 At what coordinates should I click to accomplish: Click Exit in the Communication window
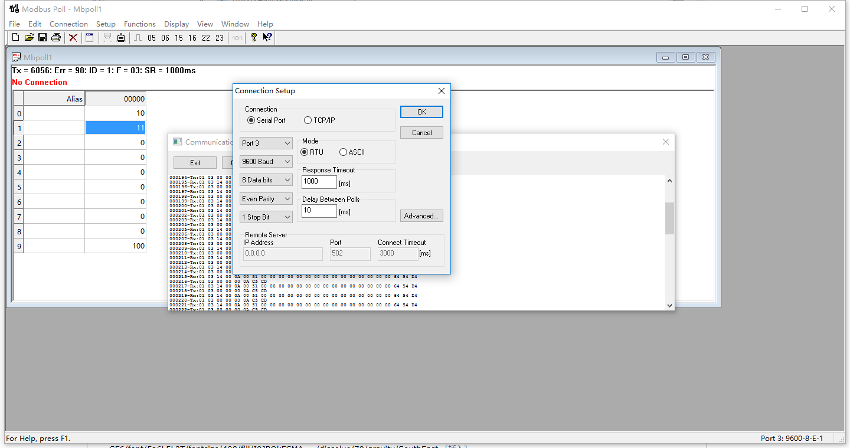coord(195,162)
